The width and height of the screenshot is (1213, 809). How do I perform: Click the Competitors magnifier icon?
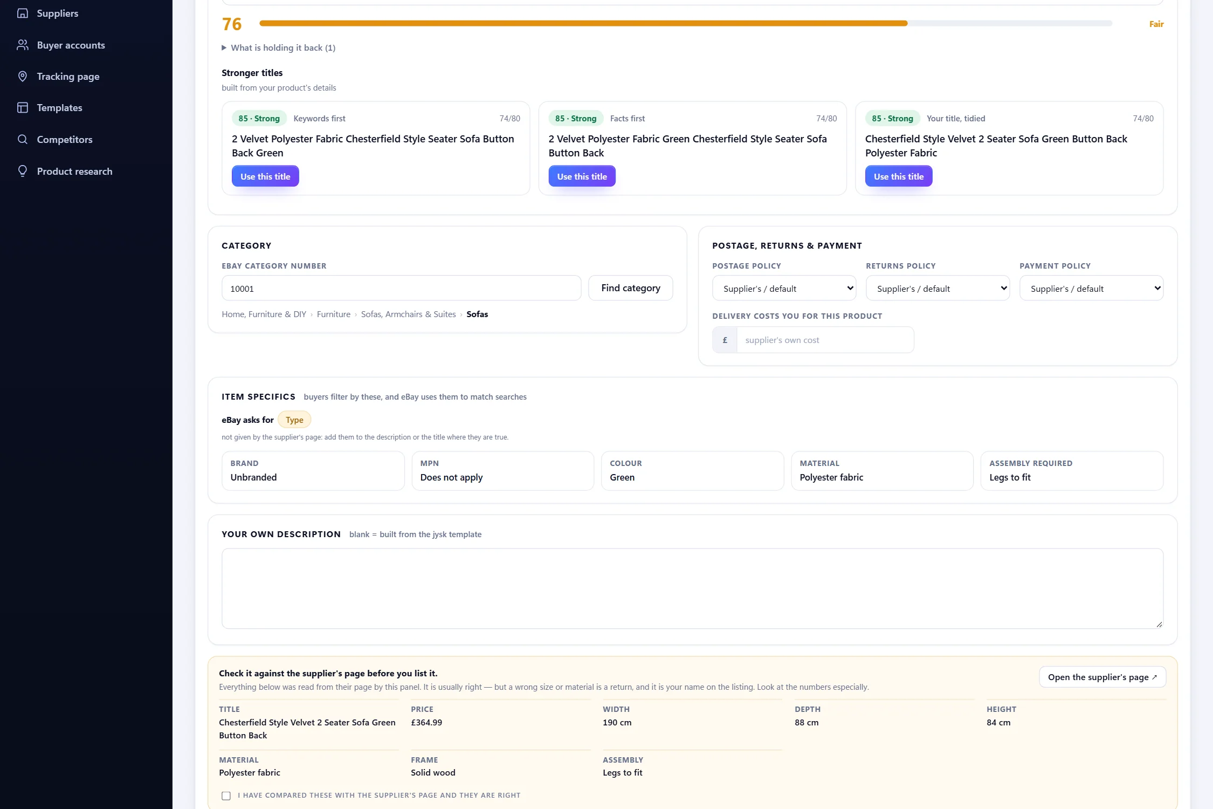tap(22, 139)
